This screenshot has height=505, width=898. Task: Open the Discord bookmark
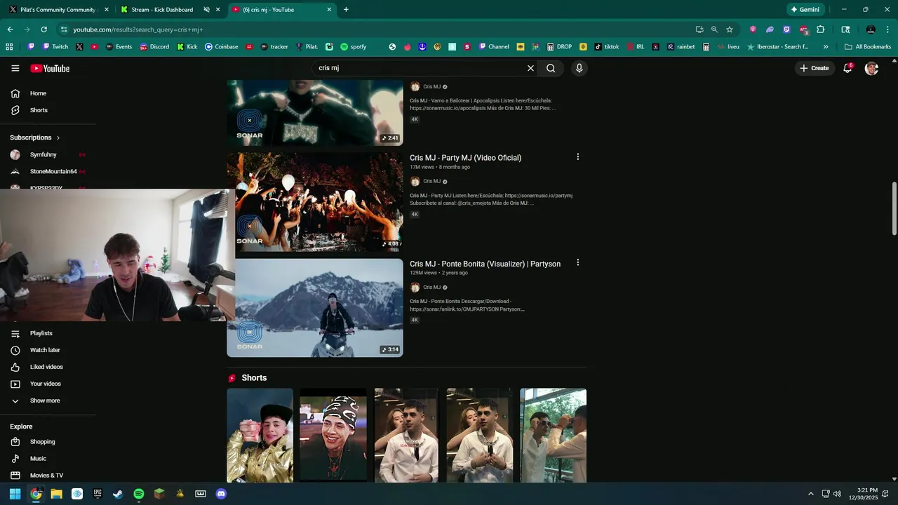pyautogui.click(x=154, y=47)
